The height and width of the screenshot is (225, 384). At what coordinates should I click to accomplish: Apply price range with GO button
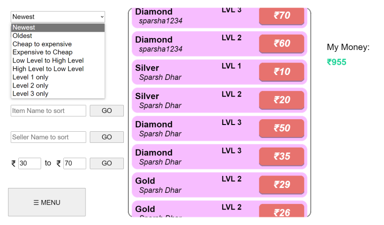(107, 163)
